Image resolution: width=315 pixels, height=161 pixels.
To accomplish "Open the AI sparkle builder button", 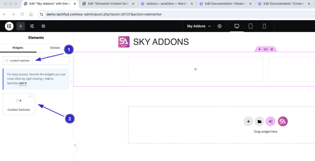I will (270, 121).
